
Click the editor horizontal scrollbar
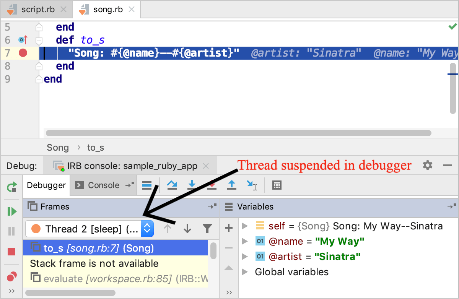click(x=238, y=133)
